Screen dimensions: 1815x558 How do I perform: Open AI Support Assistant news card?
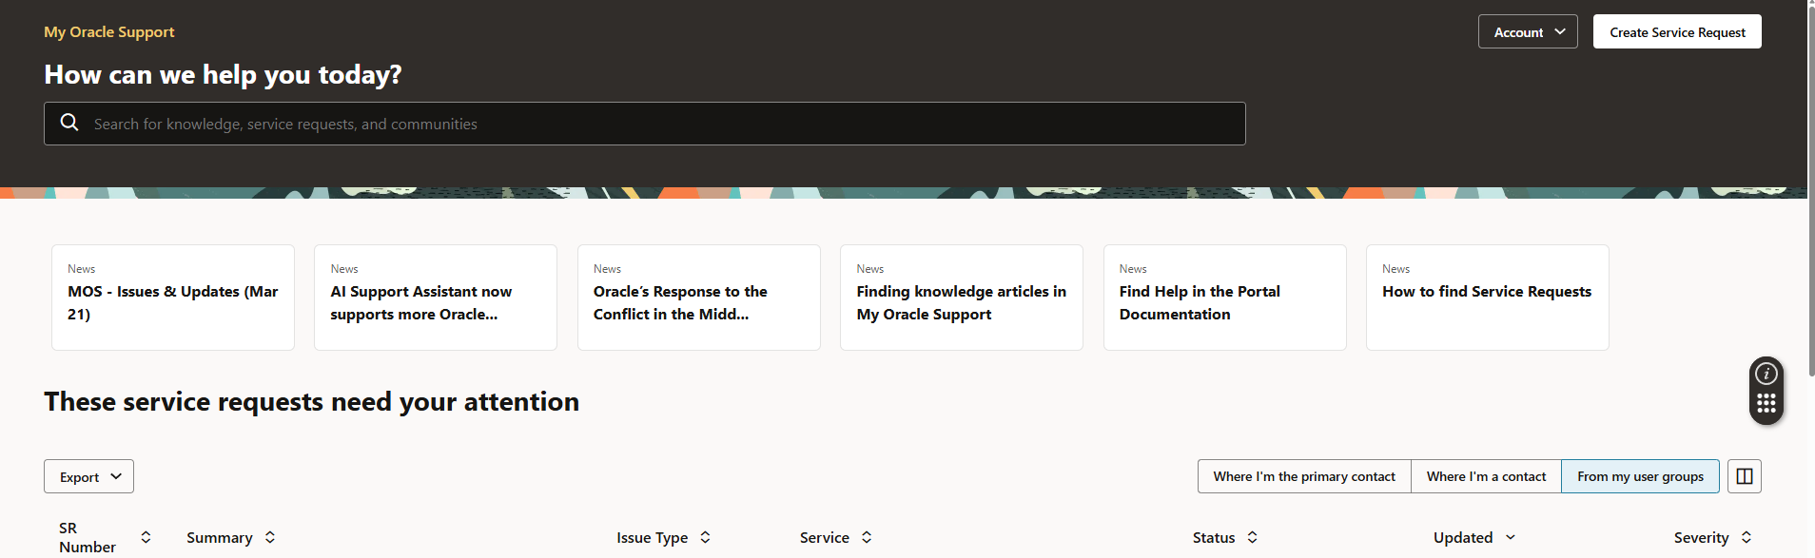coord(436,298)
